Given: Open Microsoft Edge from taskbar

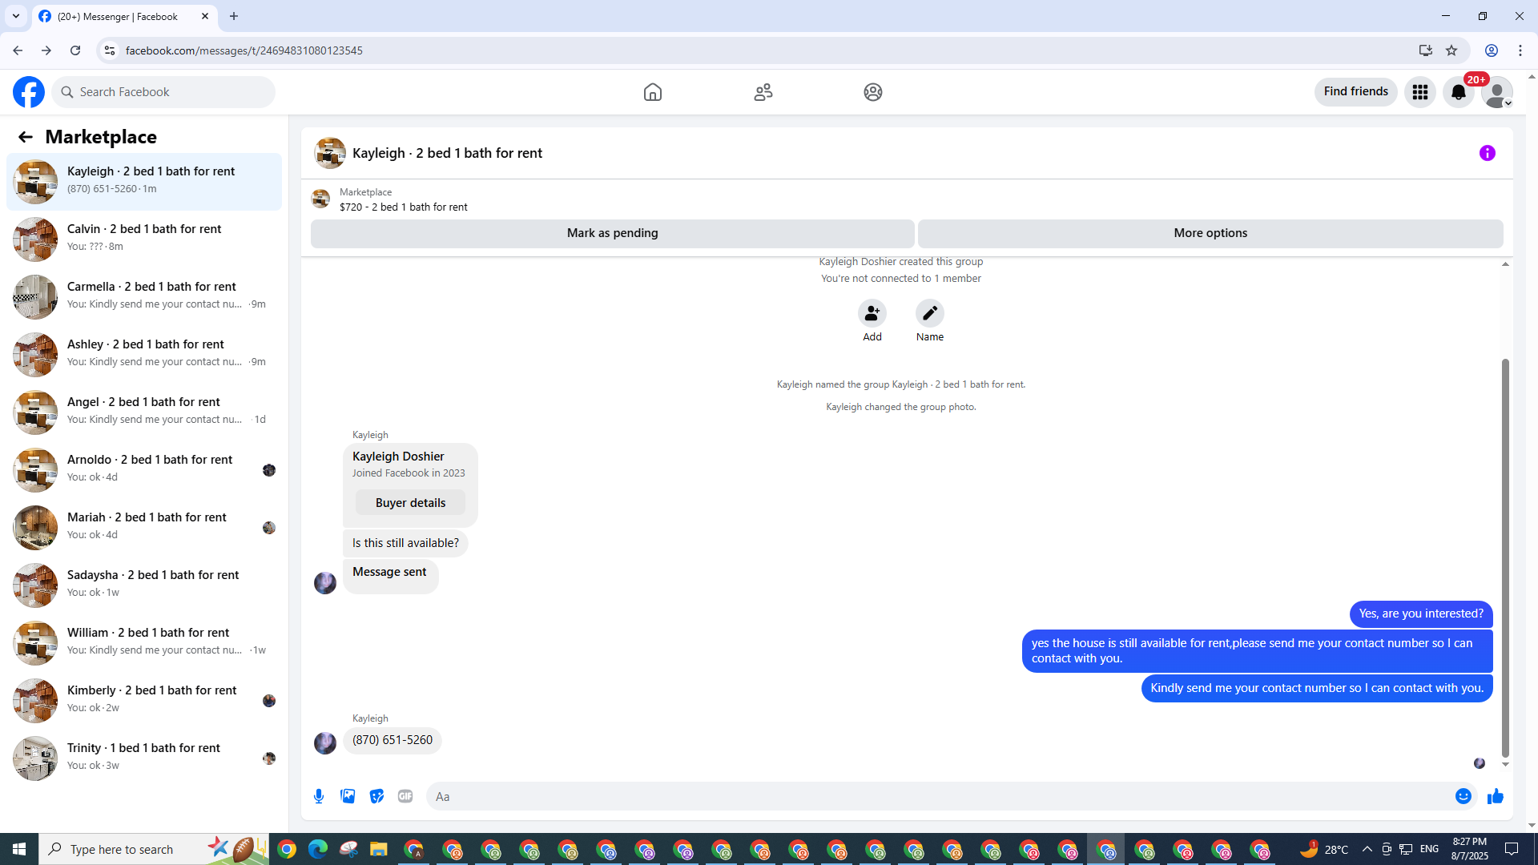Looking at the screenshot, I should point(318,849).
